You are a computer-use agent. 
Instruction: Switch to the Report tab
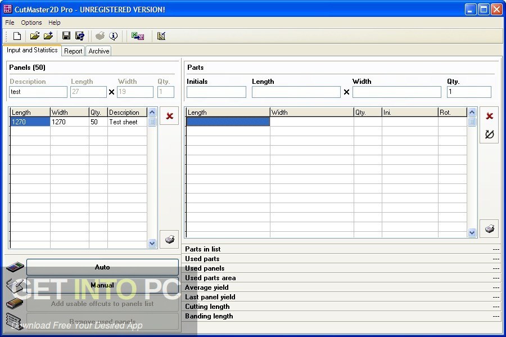pos(73,51)
